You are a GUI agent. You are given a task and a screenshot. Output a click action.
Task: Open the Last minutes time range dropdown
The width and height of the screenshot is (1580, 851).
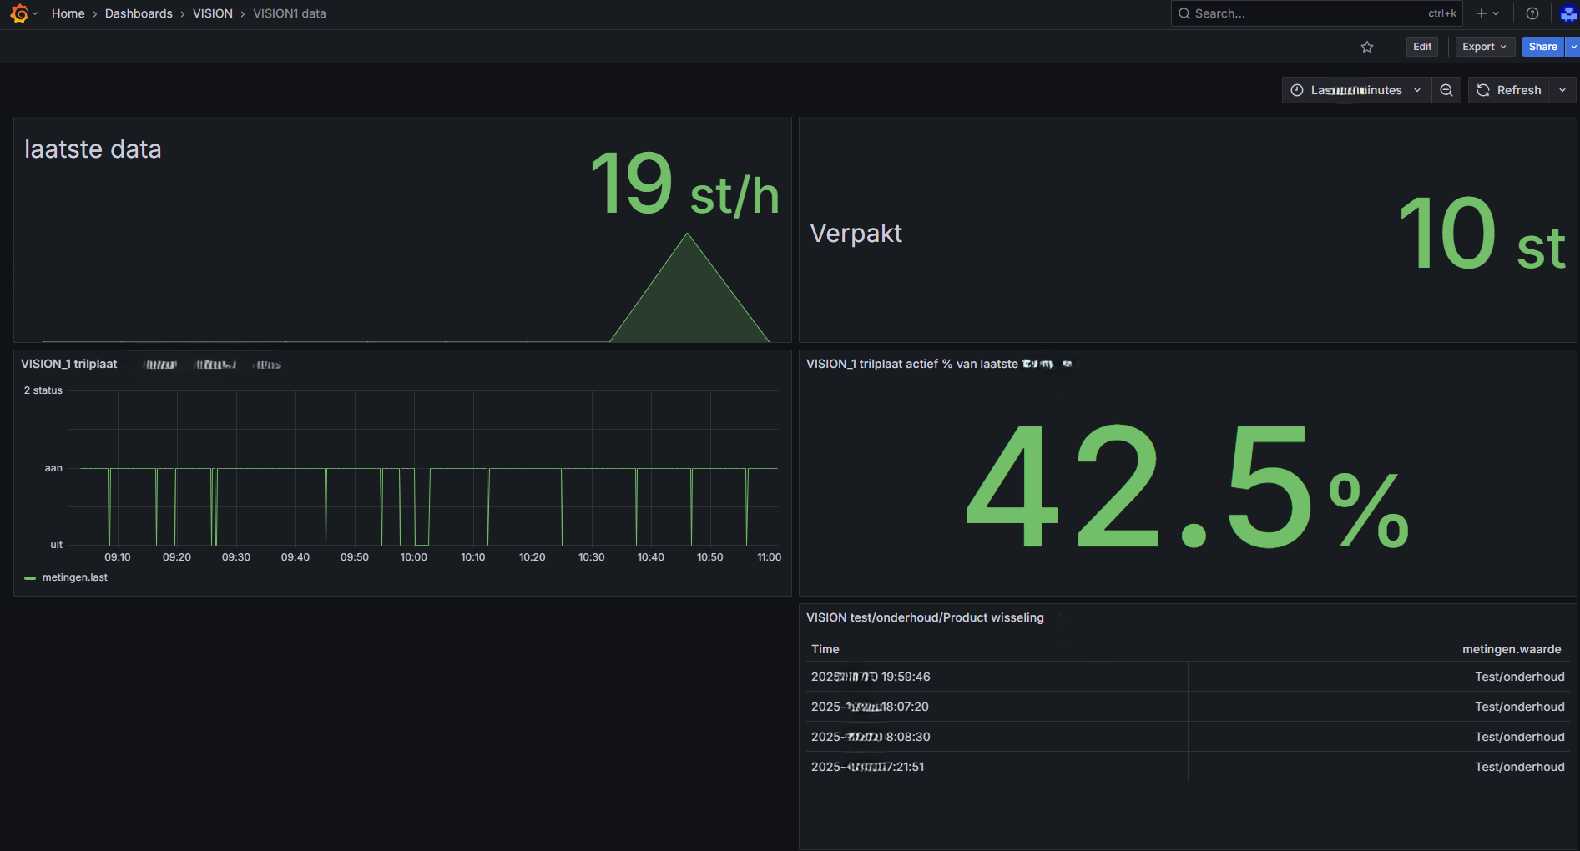[1356, 90]
